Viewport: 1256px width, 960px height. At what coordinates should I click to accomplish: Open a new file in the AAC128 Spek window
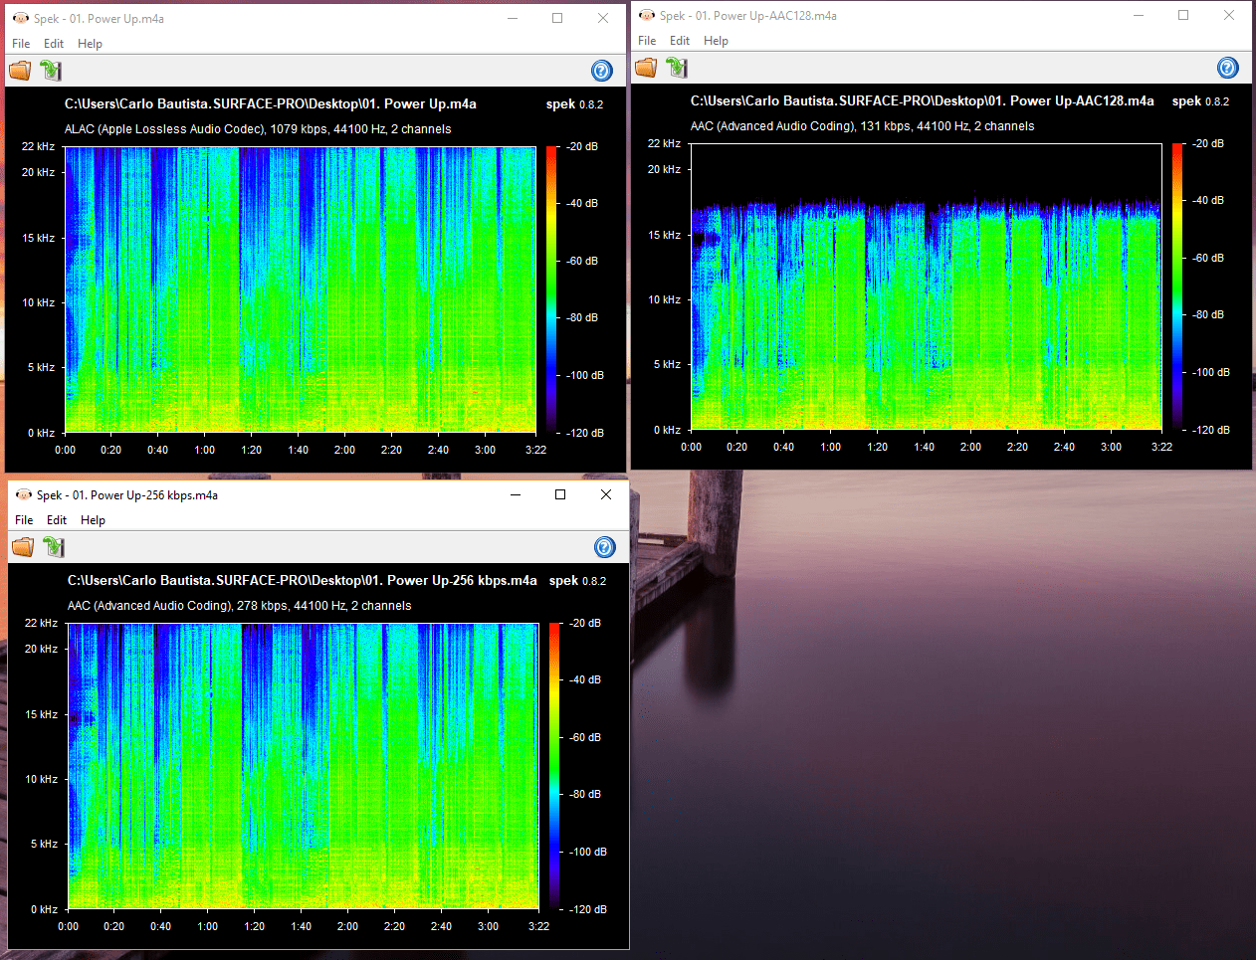645,67
